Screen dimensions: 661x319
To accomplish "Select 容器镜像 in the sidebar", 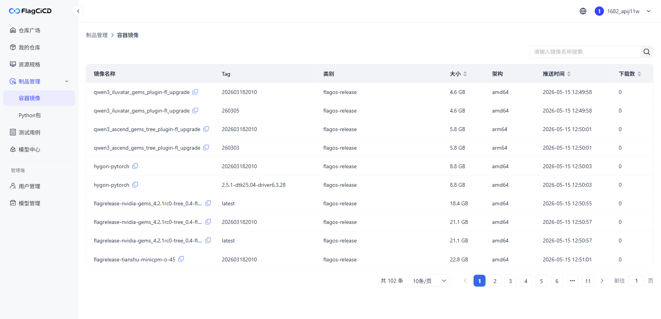I will pos(39,98).
